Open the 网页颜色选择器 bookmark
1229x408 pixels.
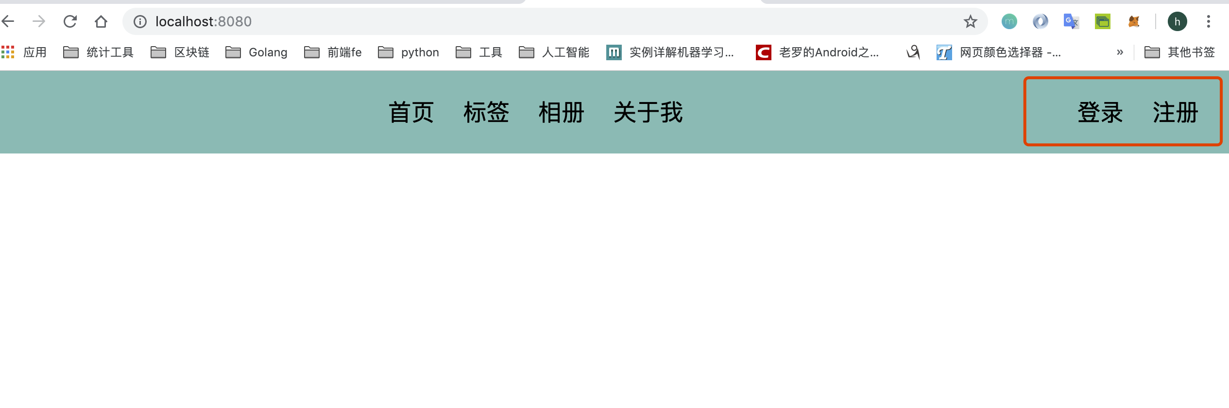point(999,52)
